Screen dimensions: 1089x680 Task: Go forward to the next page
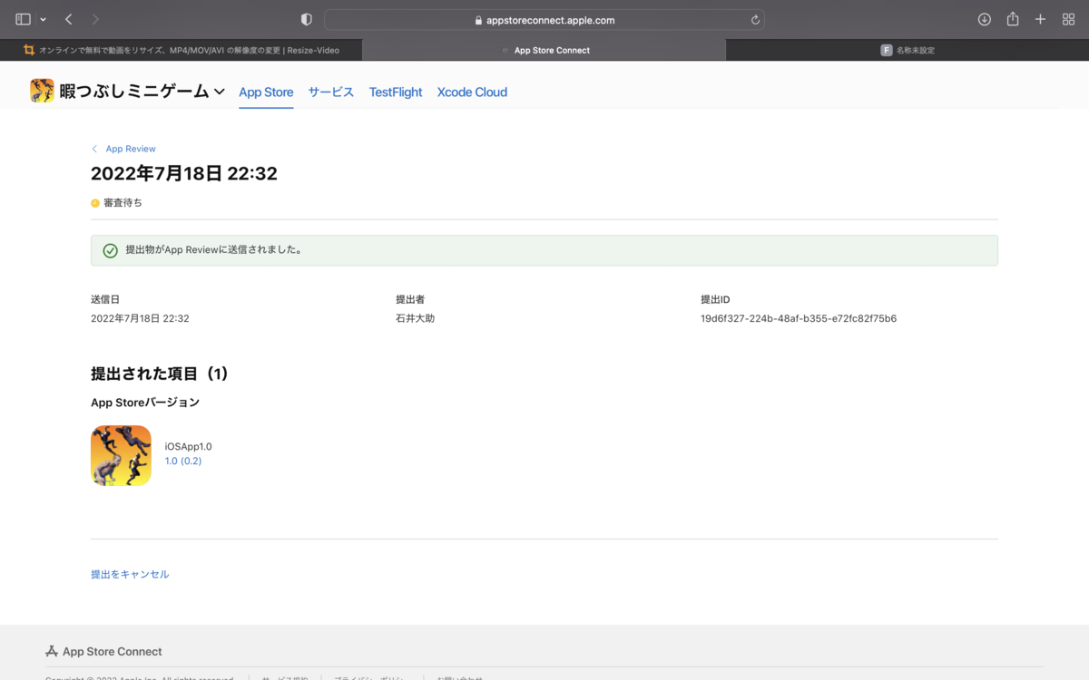point(96,19)
